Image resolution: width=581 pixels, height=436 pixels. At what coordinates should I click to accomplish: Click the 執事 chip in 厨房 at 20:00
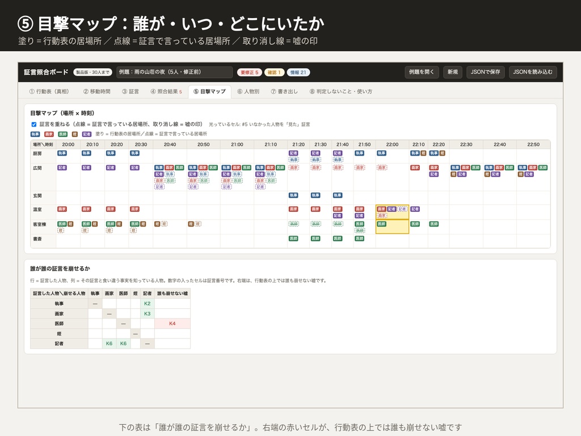[62, 153]
